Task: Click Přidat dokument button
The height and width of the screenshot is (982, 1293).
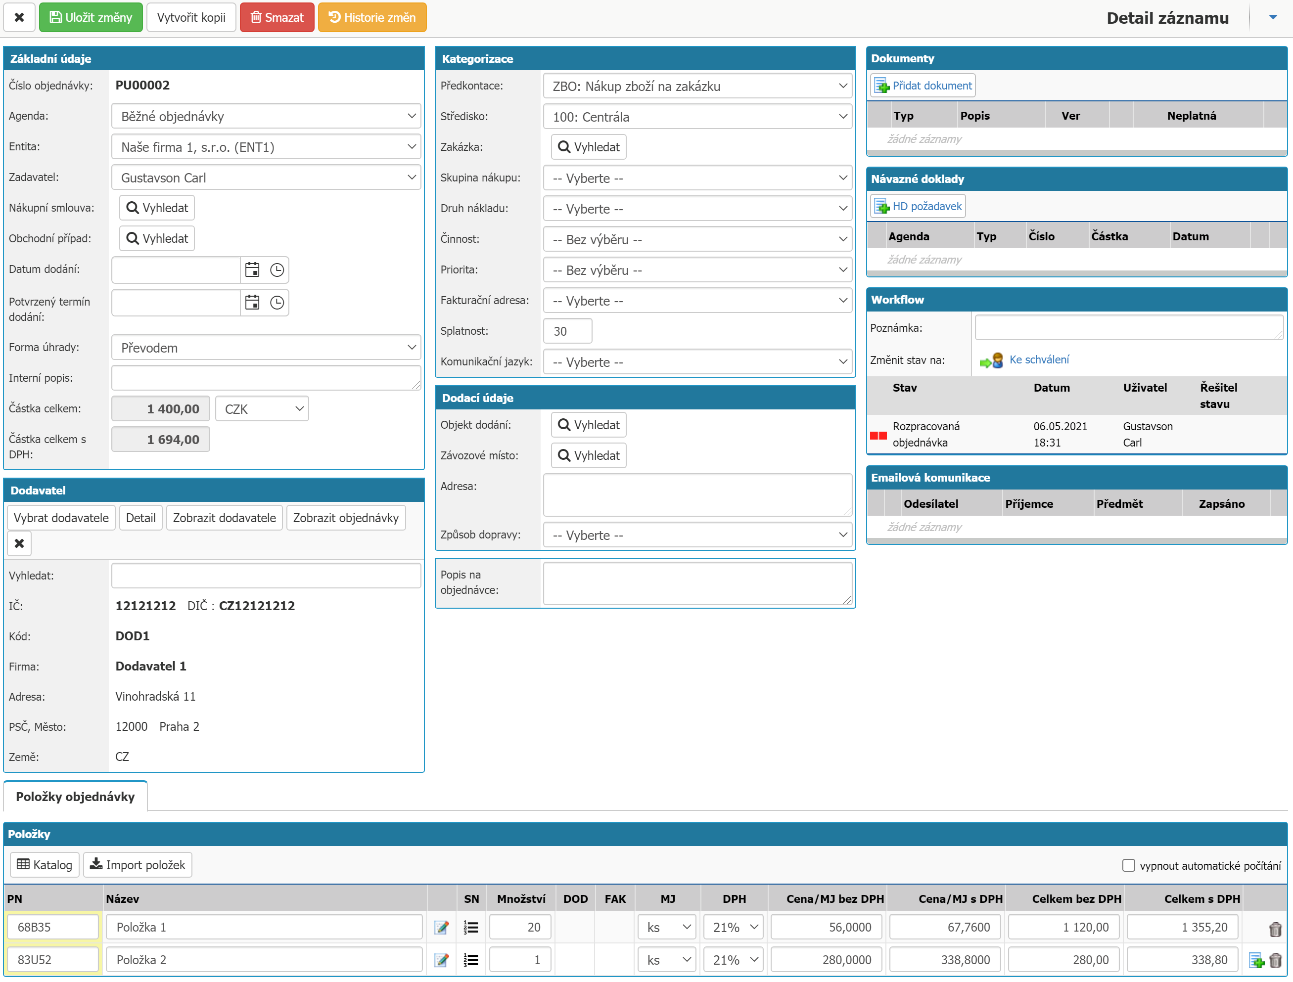Action: point(923,86)
